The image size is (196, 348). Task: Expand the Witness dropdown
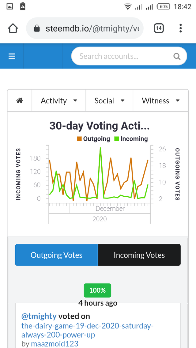[x=160, y=101]
